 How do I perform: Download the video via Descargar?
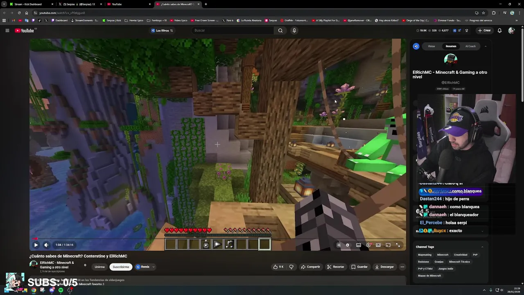pos(384,267)
